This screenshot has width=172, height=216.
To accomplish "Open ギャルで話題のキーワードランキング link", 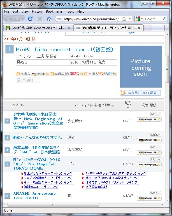I will (48, 182).
